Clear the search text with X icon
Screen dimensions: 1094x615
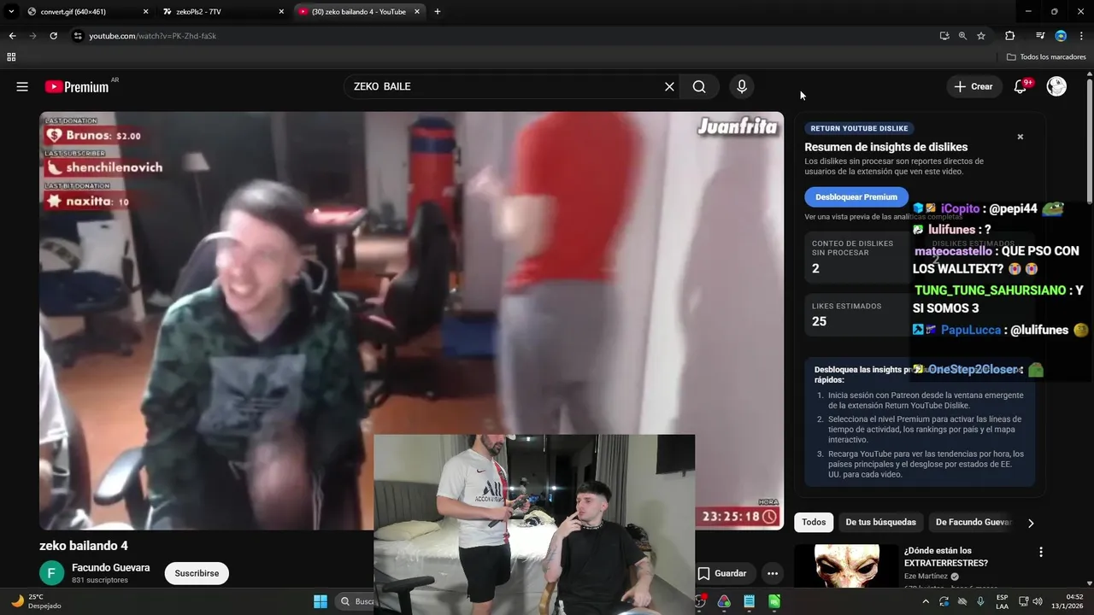pos(669,86)
